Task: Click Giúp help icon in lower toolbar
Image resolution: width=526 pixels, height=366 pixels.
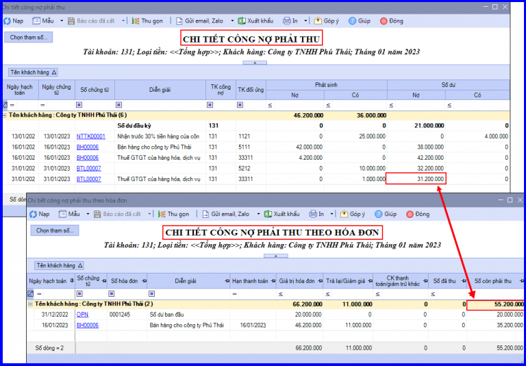Action: click(378, 214)
